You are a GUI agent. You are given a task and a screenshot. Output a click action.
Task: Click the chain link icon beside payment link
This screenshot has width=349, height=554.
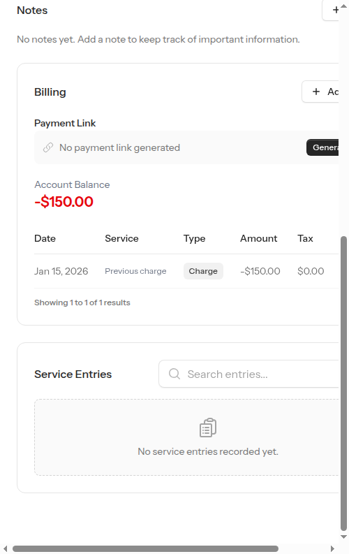click(x=48, y=147)
